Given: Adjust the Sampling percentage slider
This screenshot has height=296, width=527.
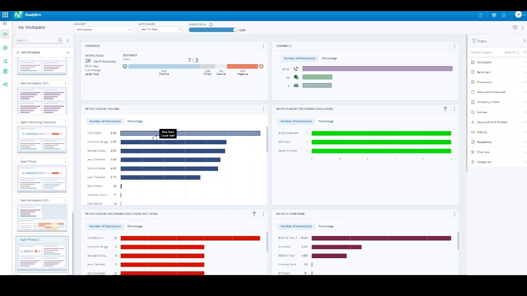Looking at the screenshot, I should 235,30.
